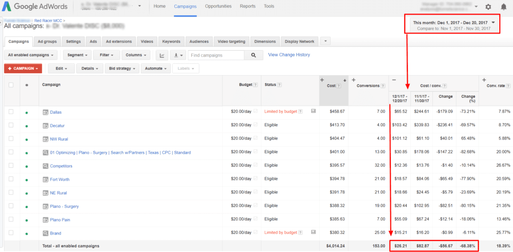Expand the Segment dropdown
Viewport: 513px width, 252px height.
(x=77, y=55)
